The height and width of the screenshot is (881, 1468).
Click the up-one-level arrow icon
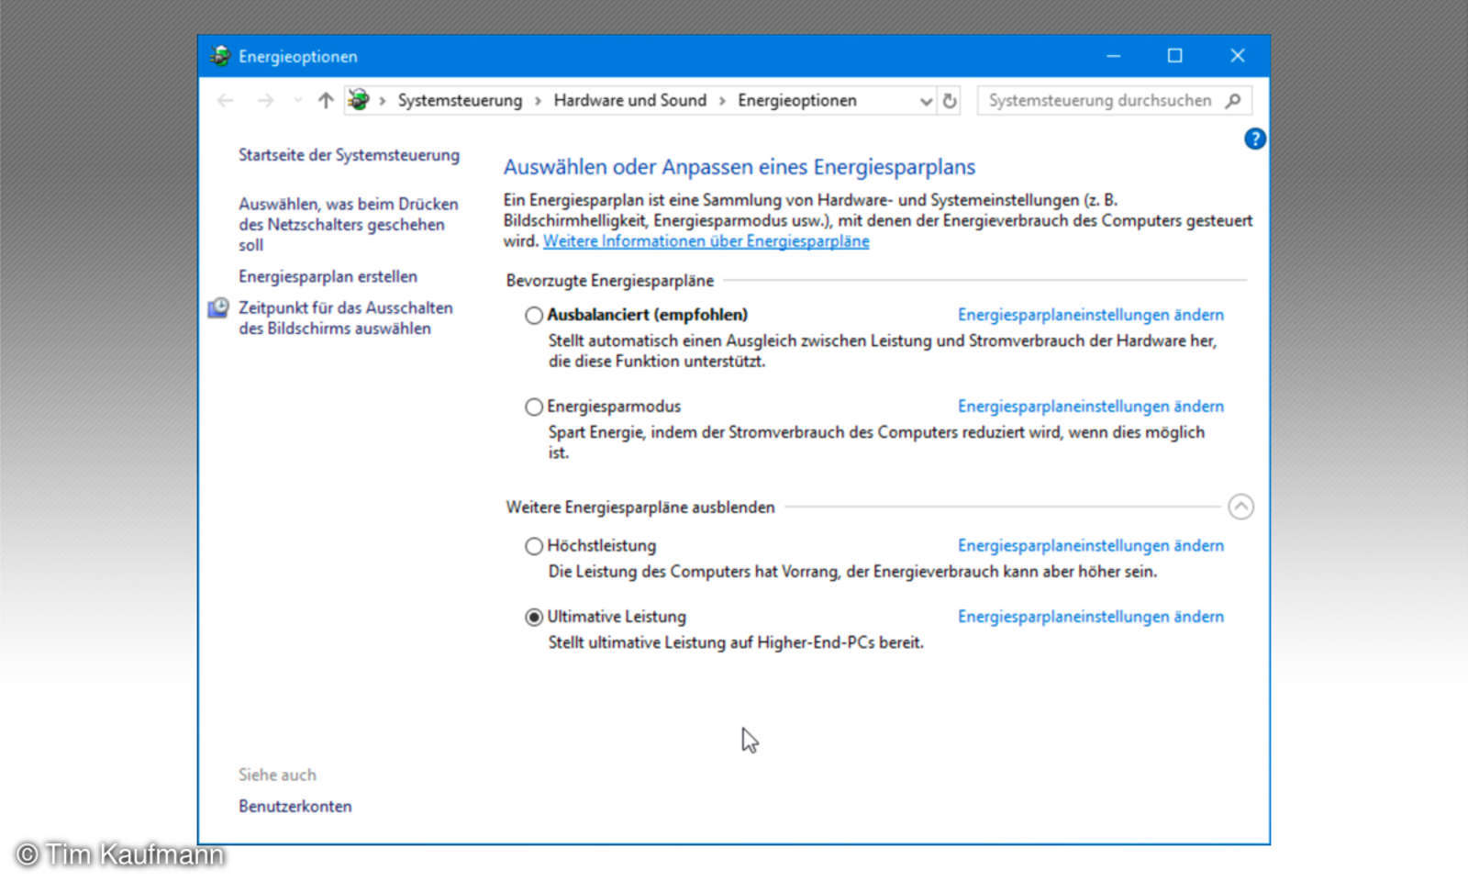coord(325,101)
